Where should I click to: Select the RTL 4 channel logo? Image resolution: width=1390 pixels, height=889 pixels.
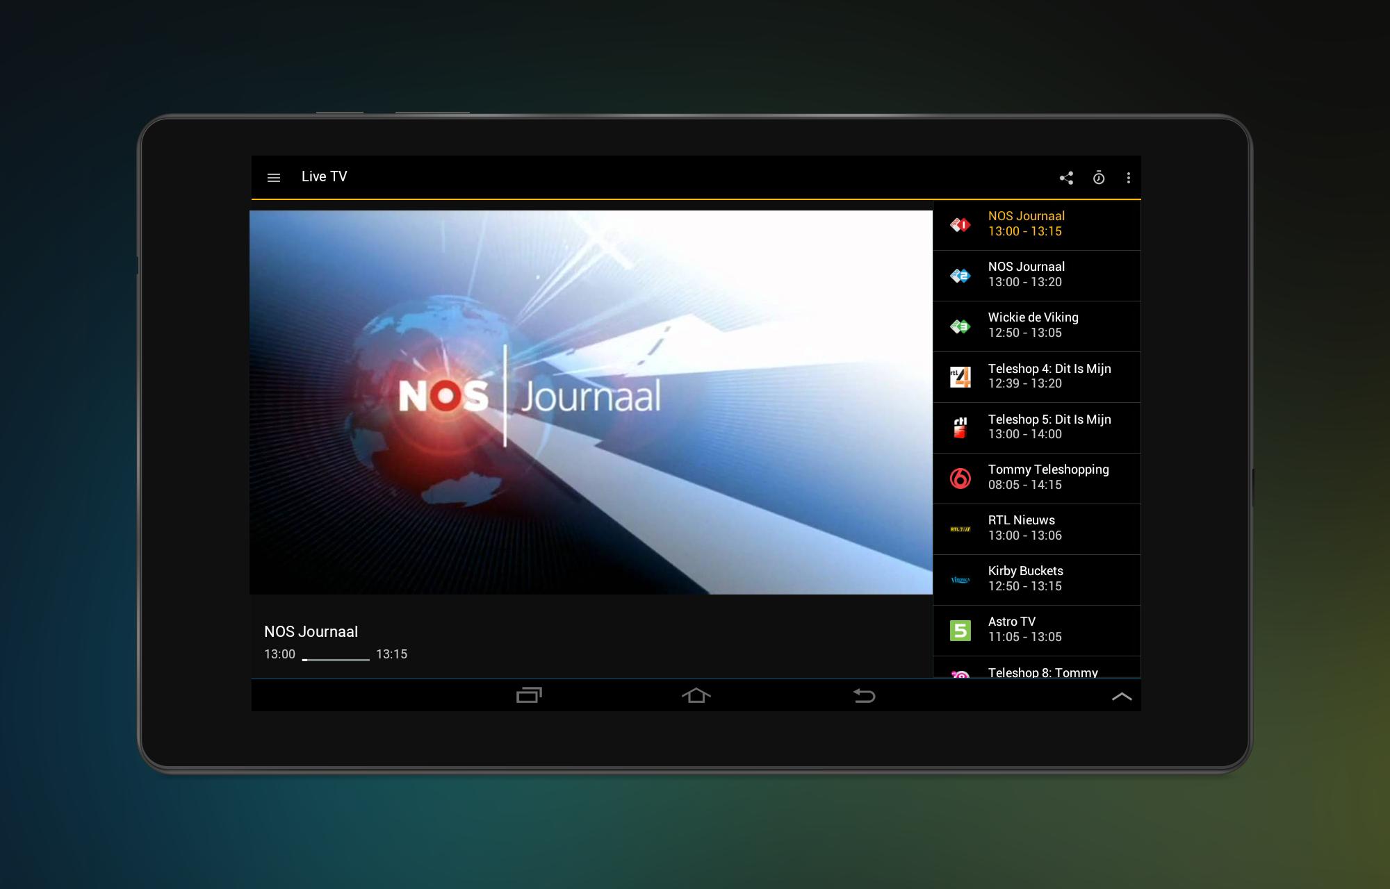point(960,377)
